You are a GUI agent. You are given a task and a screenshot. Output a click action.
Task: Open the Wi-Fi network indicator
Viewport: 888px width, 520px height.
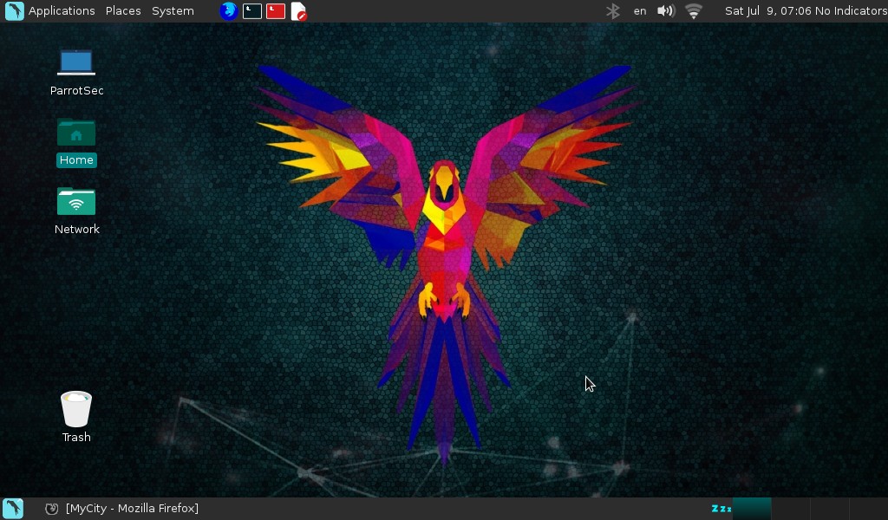coord(693,10)
